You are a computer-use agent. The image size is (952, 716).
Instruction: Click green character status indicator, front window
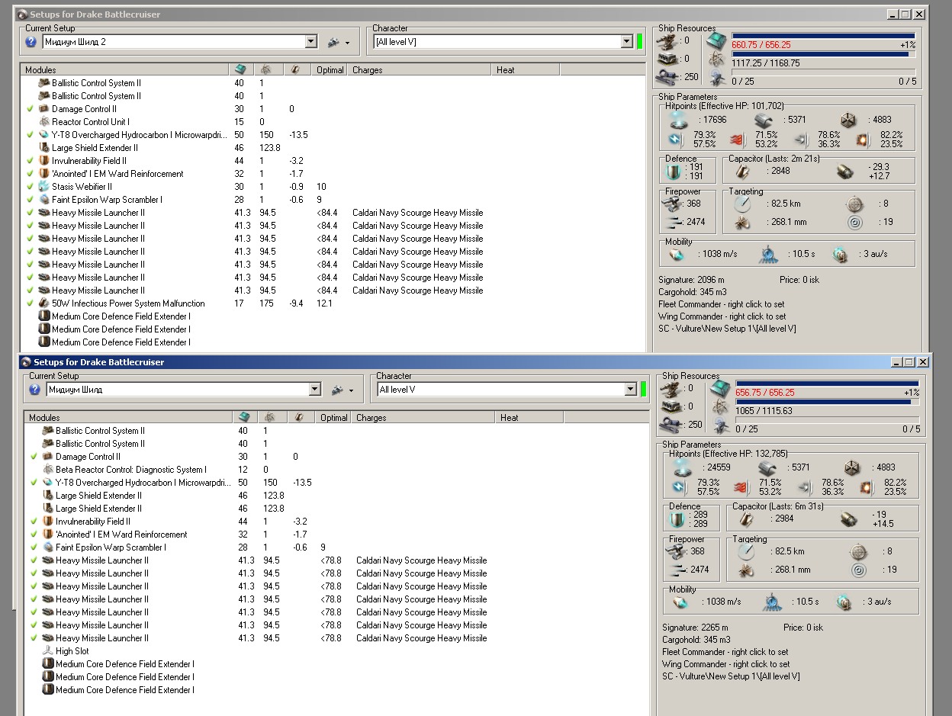(x=643, y=390)
